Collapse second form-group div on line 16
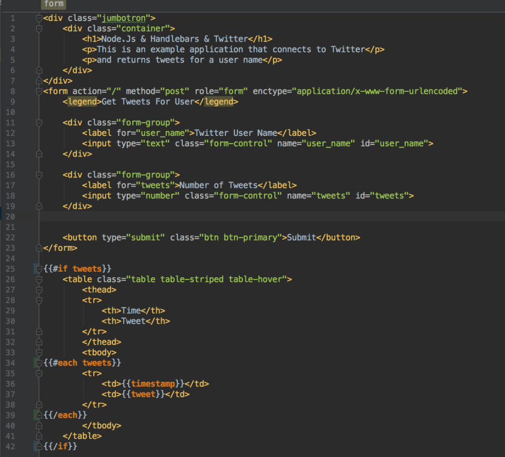The width and height of the screenshot is (505, 457). coord(38,175)
